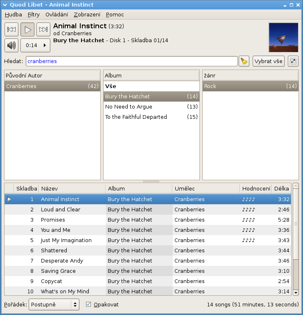Open the Zobrazení menu
Screen dimensions: 303x315
click(x=87, y=15)
